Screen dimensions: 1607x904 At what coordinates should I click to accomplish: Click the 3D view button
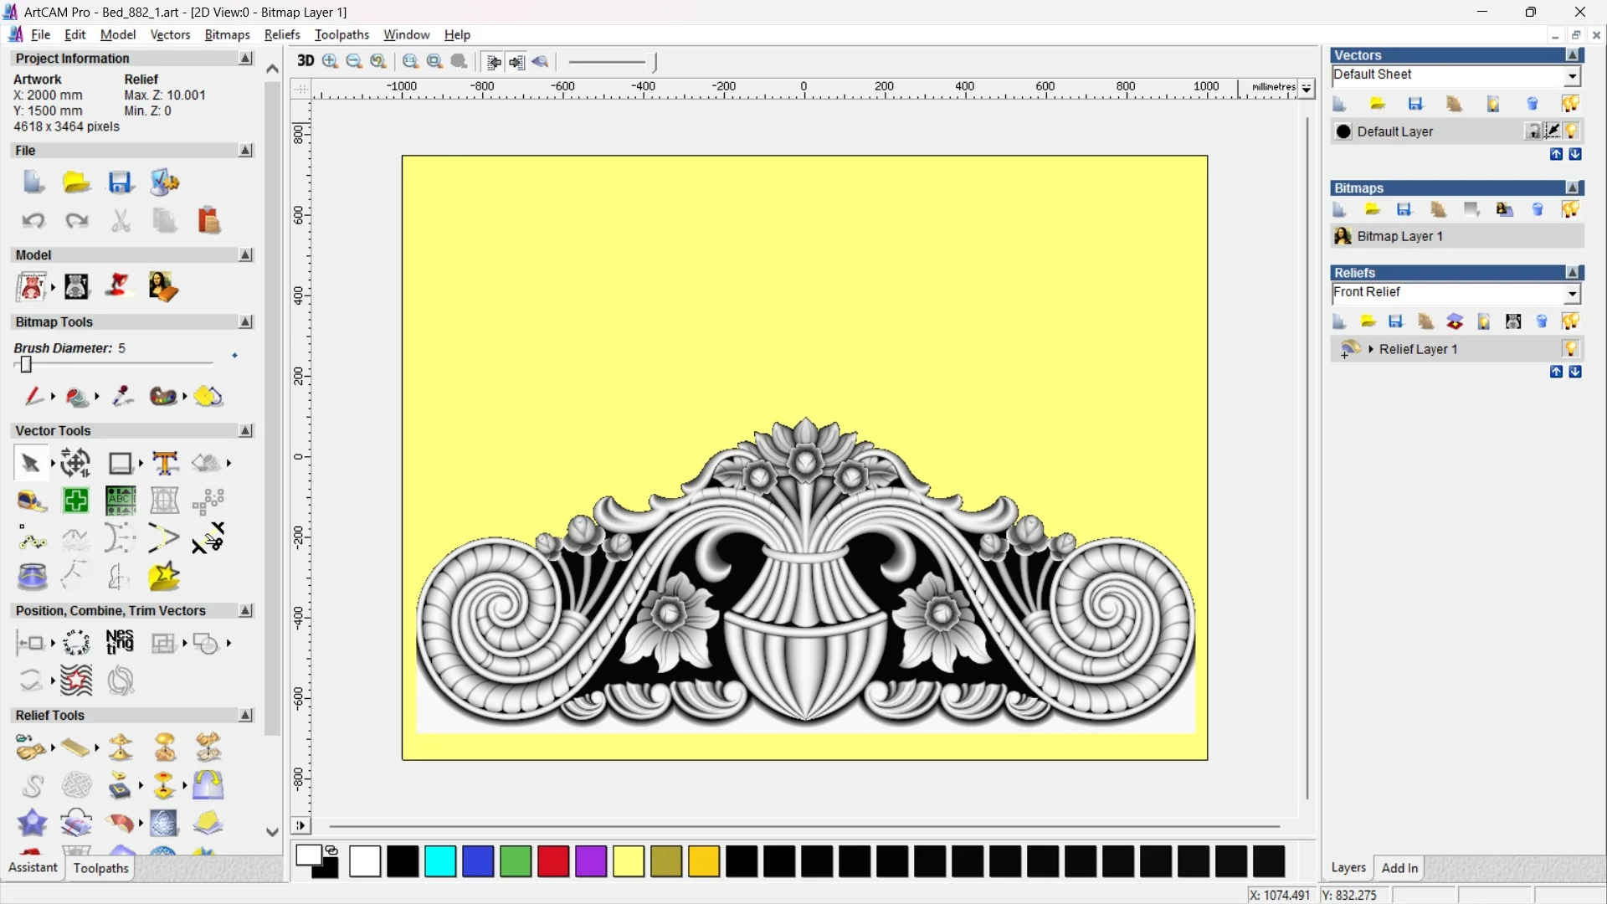305,61
